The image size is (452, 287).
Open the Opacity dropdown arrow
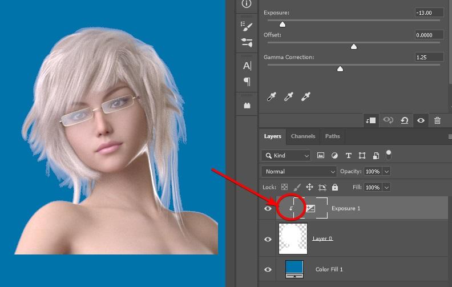point(386,171)
